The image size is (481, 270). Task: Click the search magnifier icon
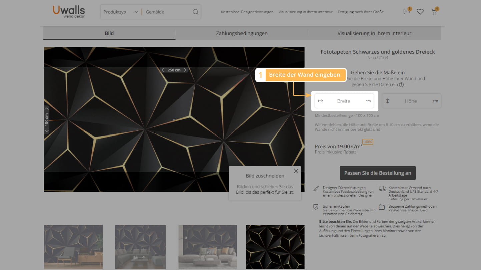195,12
